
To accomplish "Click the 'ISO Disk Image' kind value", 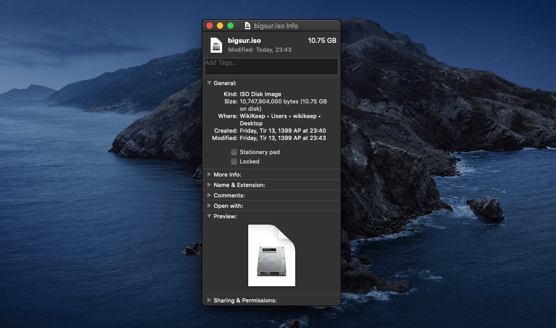I will (261, 94).
